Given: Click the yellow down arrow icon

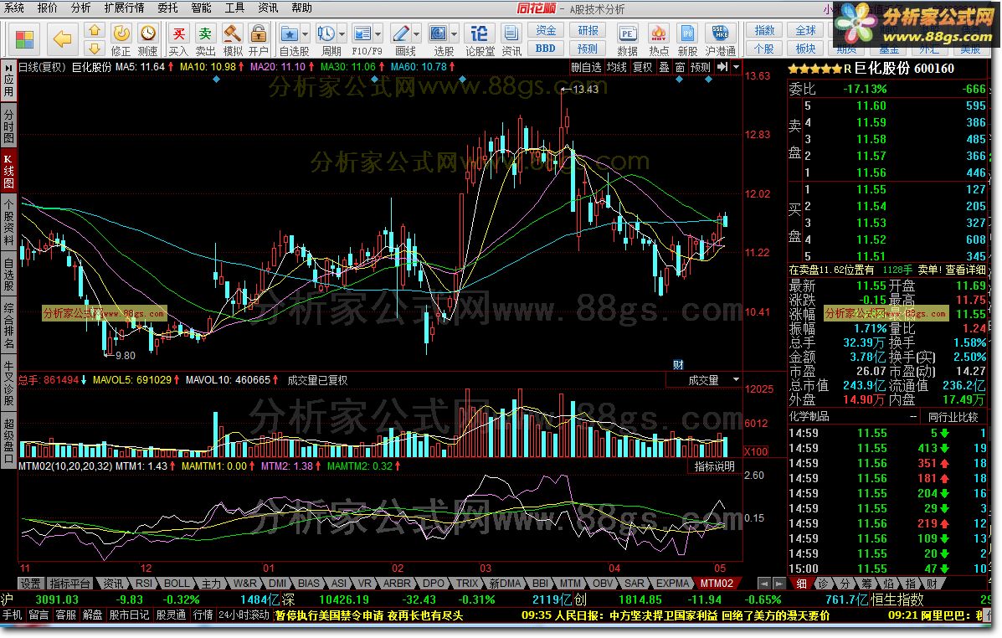Looking at the screenshot, I should tap(95, 49).
